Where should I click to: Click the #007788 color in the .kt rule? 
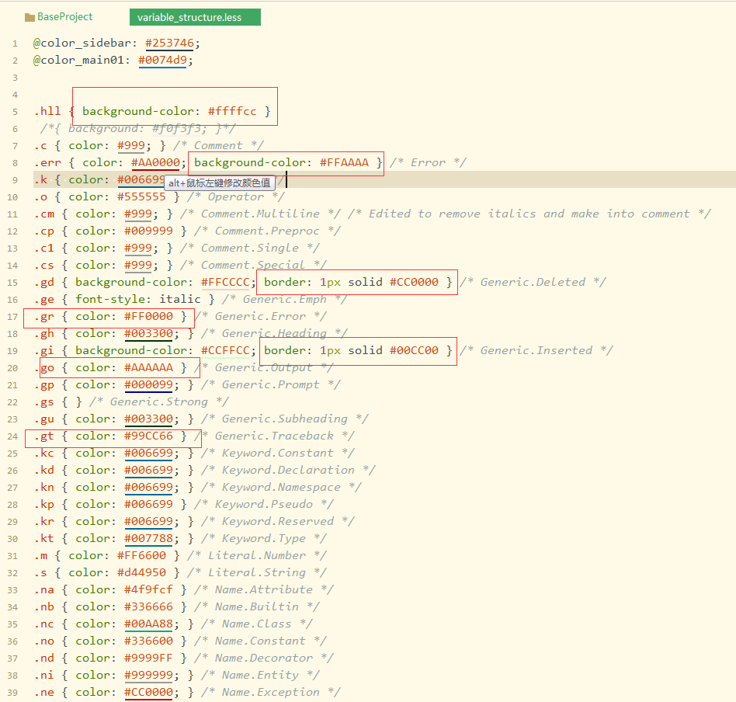click(x=148, y=538)
